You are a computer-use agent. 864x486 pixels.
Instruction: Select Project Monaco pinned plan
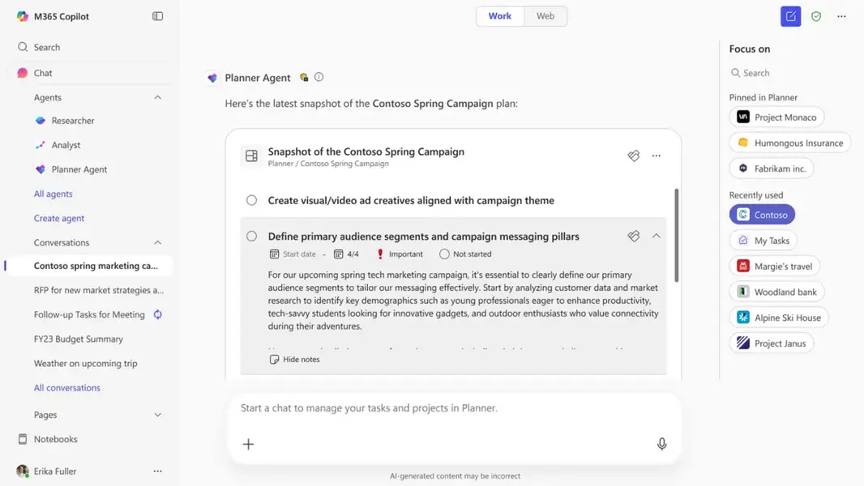(777, 117)
